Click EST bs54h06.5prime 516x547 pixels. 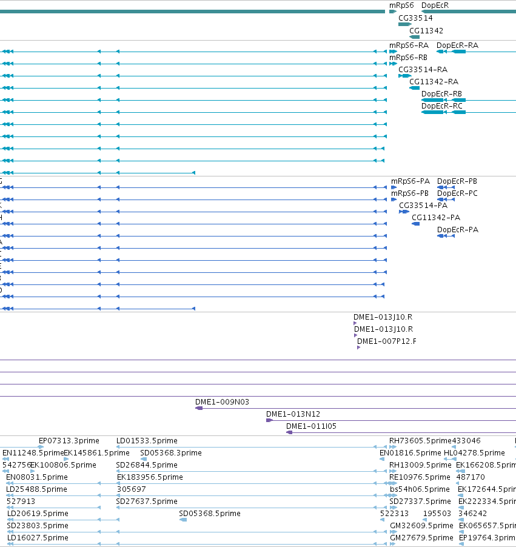(x=420, y=489)
